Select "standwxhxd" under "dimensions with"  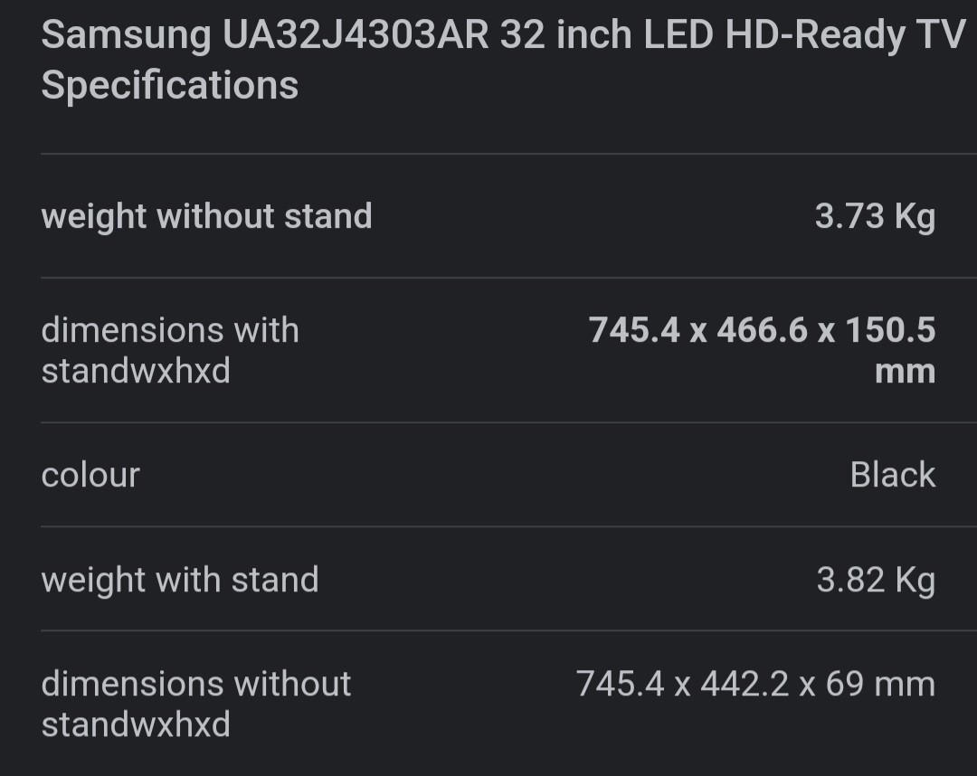[136, 371]
